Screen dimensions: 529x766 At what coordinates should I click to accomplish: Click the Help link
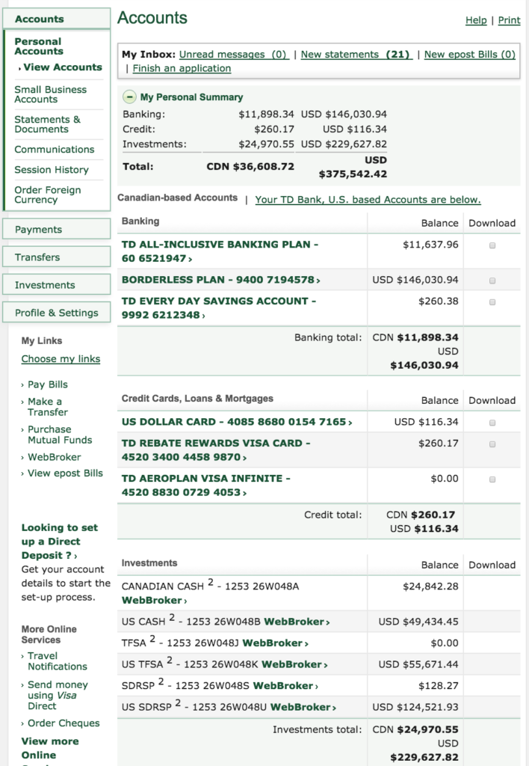coord(476,20)
